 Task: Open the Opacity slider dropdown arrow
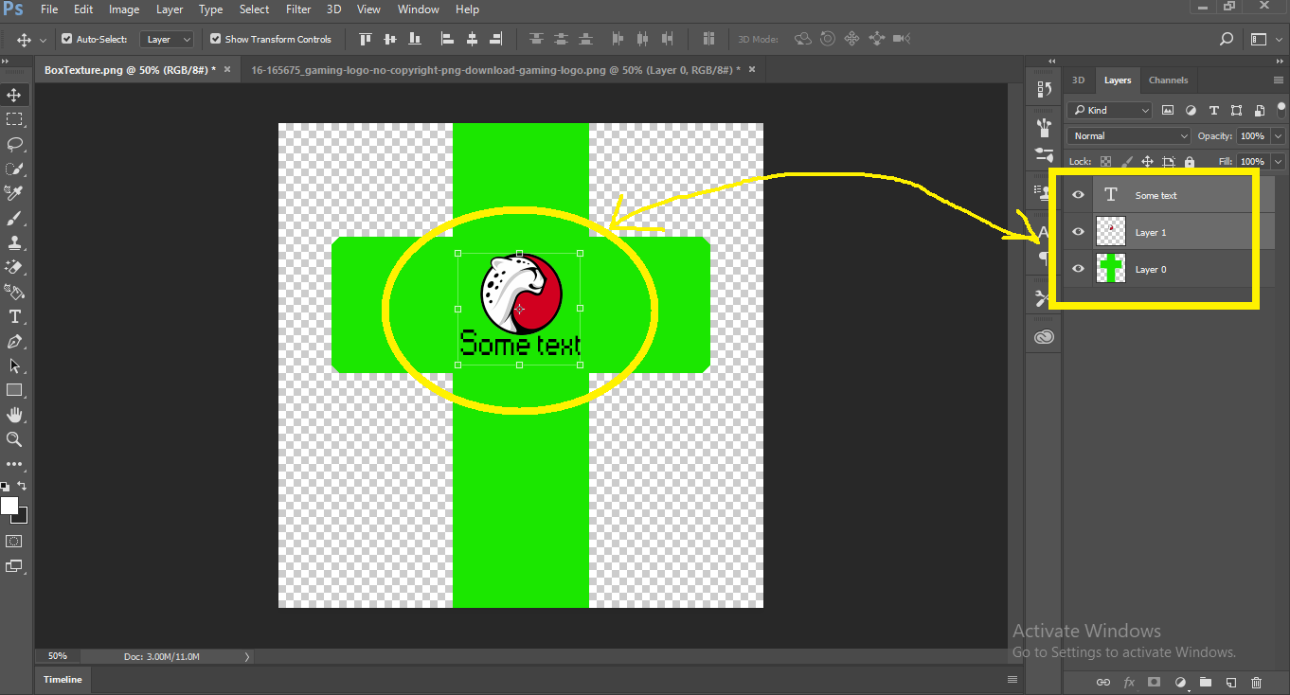coord(1279,136)
